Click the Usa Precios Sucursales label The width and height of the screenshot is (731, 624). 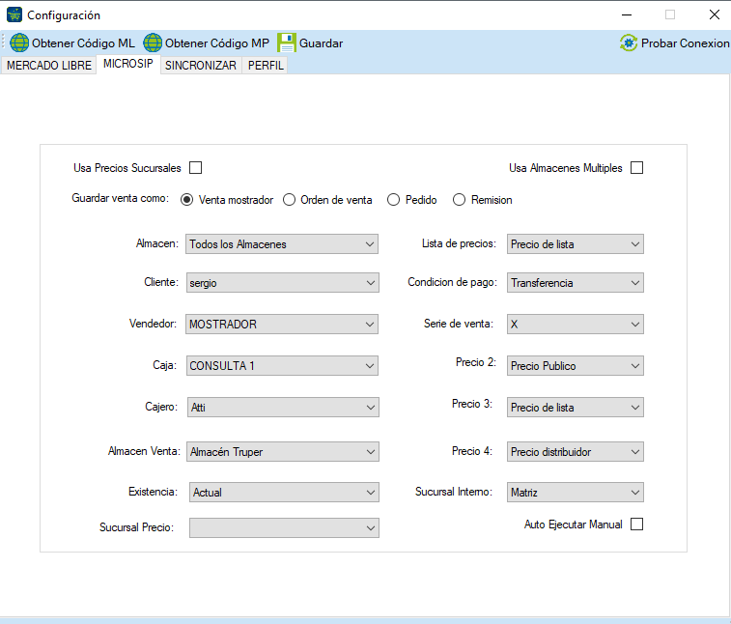click(127, 168)
